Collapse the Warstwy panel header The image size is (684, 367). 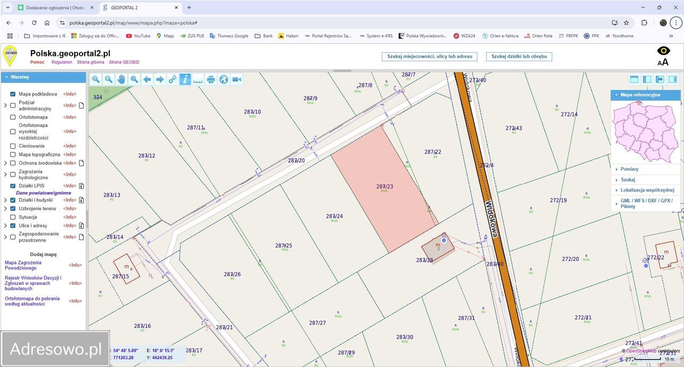click(43, 77)
